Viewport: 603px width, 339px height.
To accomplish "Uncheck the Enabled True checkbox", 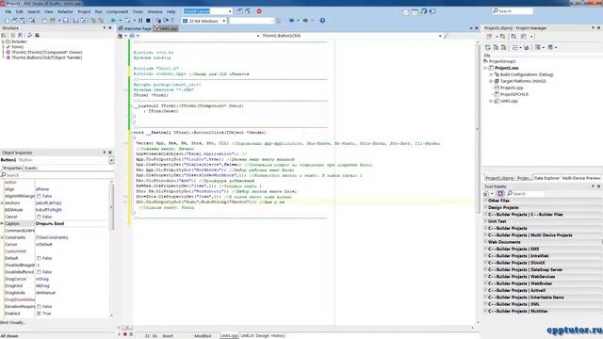I will [x=39, y=314].
